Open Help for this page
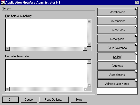The width and height of the screenshot is (140, 105). [79, 100]
